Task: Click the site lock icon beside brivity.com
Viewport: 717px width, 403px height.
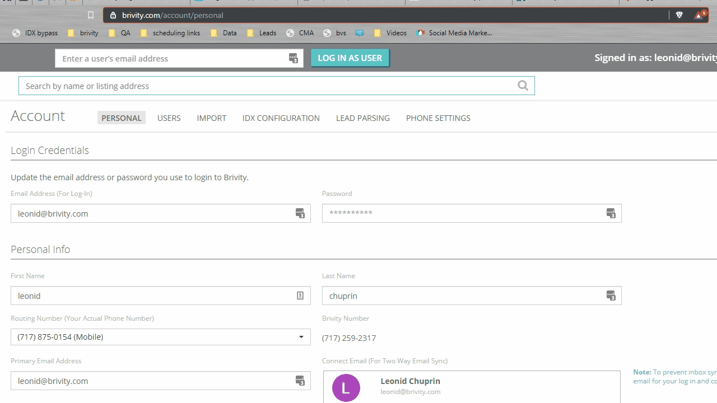Action: coord(113,15)
